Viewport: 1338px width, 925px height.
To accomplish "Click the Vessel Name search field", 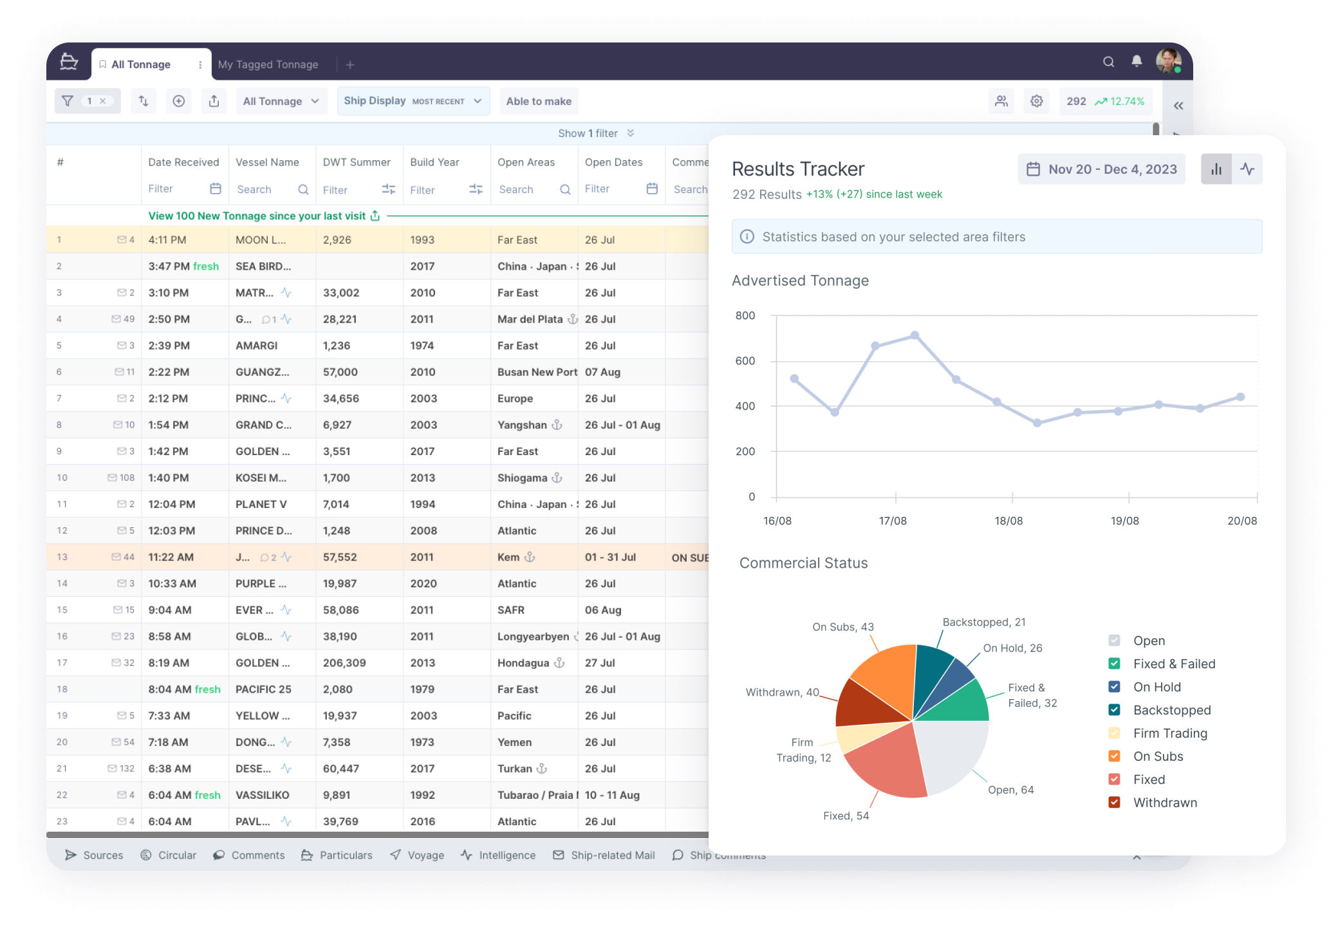I will tap(264, 189).
